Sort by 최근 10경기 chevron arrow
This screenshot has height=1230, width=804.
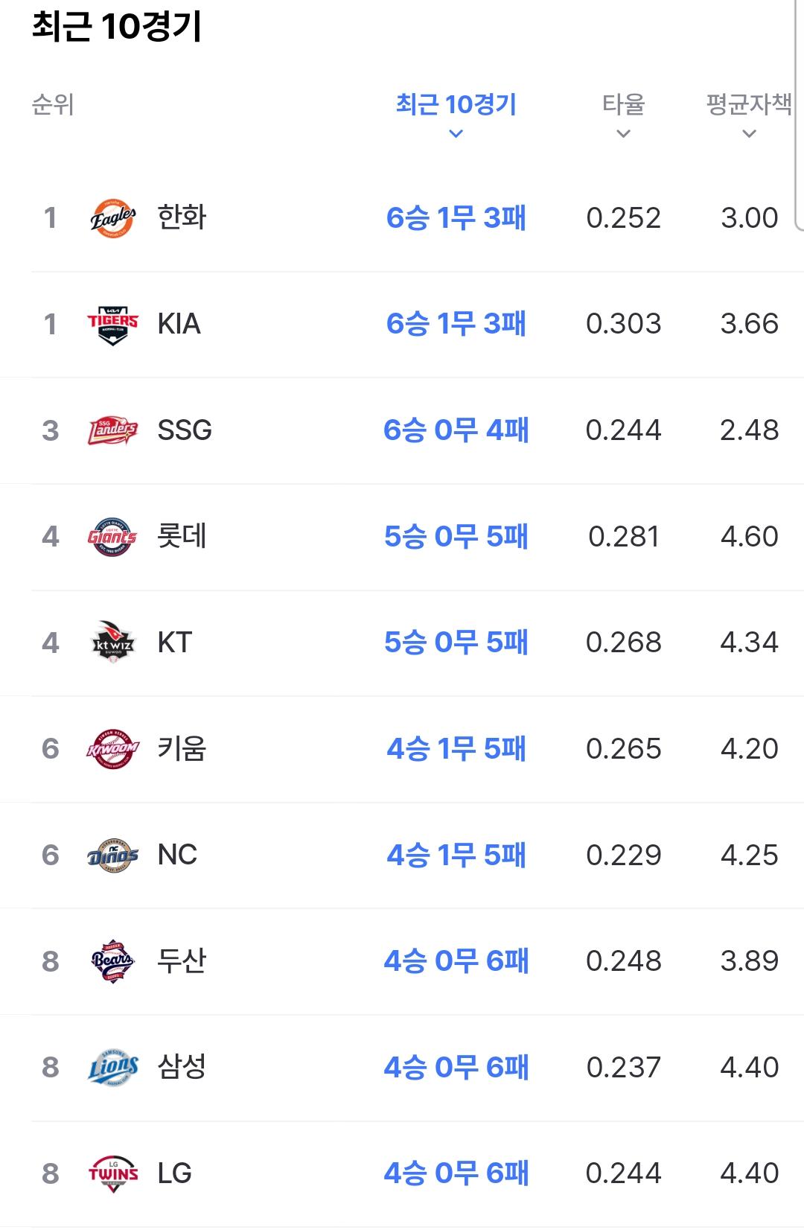(456, 134)
